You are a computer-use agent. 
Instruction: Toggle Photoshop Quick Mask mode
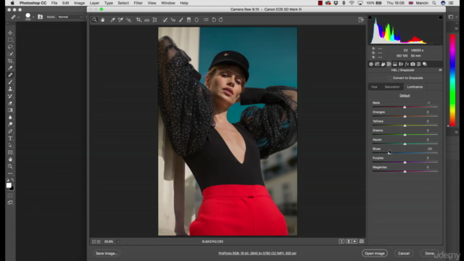click(x=10, y=196)
